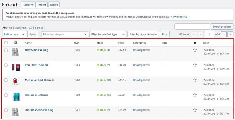Jump to the last page arrow
Viewport: 235px width, 120px height.
pyautogui.click(x=230, y=34)
